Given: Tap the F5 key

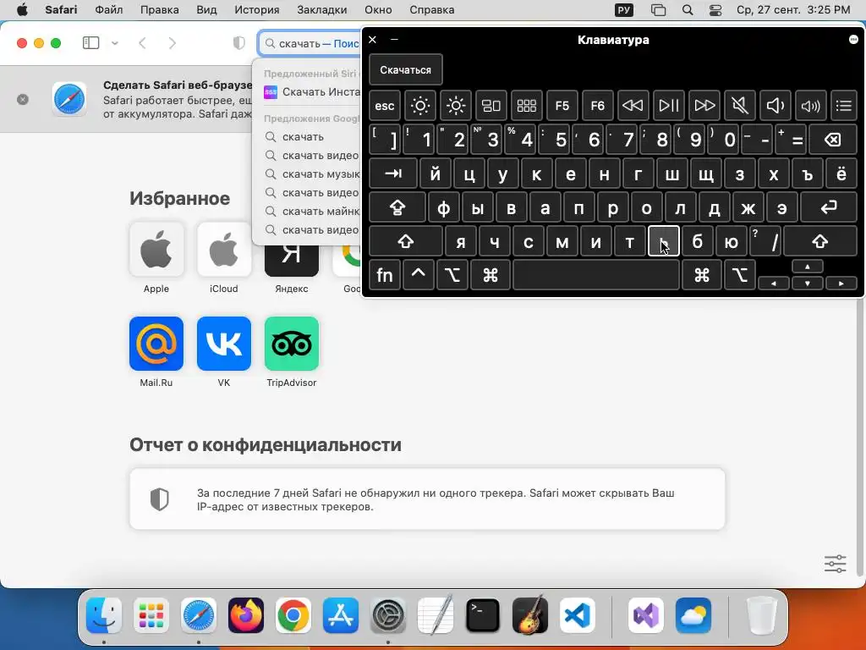Looking at the screenshot, I should (x=562, y=106).
